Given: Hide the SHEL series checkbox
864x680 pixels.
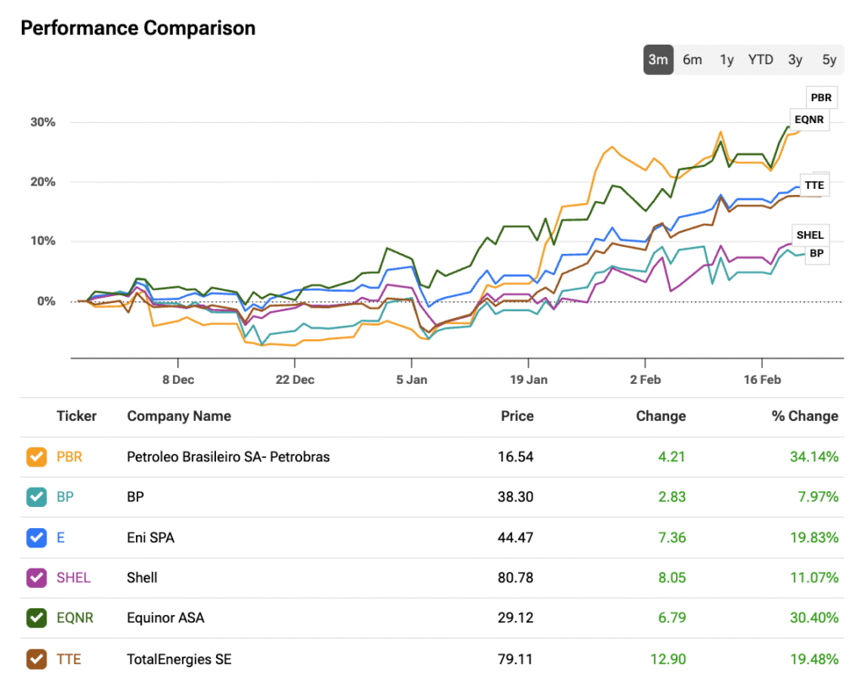Looking at the screenshot, I should tap(36, 578).
